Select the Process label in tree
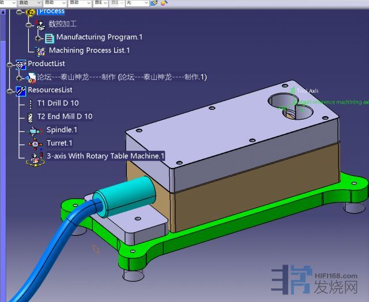Viewport: 369px width, 302px height. tap(52, 10)
